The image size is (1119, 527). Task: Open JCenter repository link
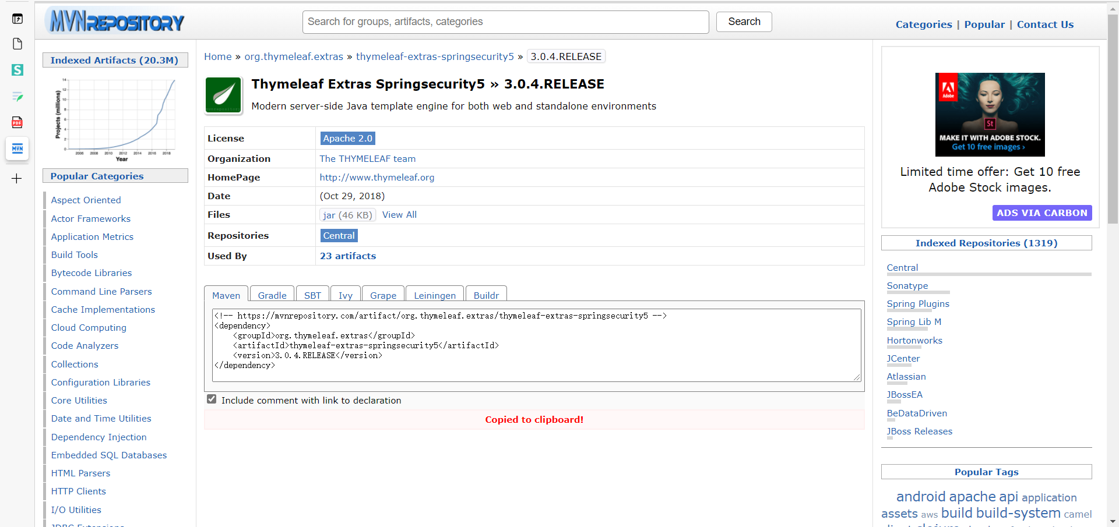click(903, 359)
